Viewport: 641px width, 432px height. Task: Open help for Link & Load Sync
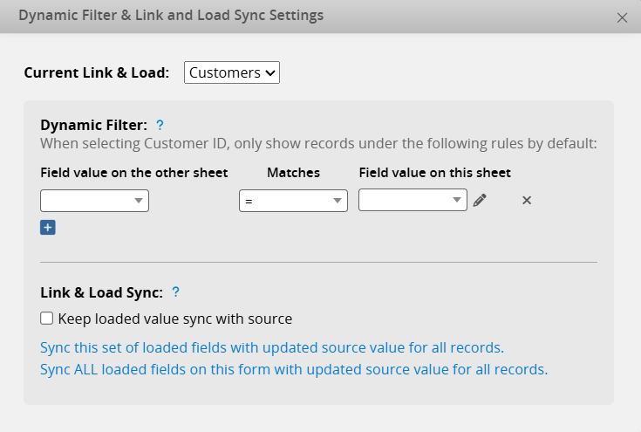tap(175, 292)
